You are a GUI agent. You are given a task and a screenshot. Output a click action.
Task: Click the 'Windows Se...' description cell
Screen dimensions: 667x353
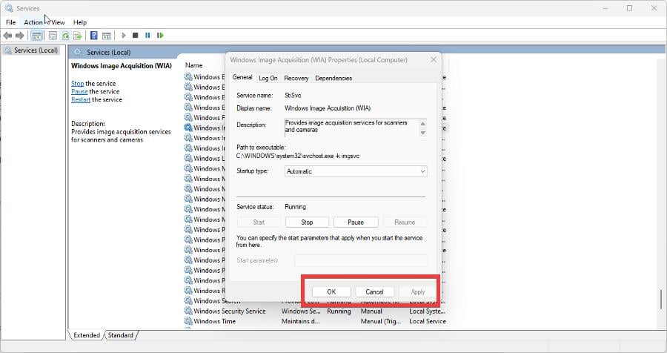(301, 311)
